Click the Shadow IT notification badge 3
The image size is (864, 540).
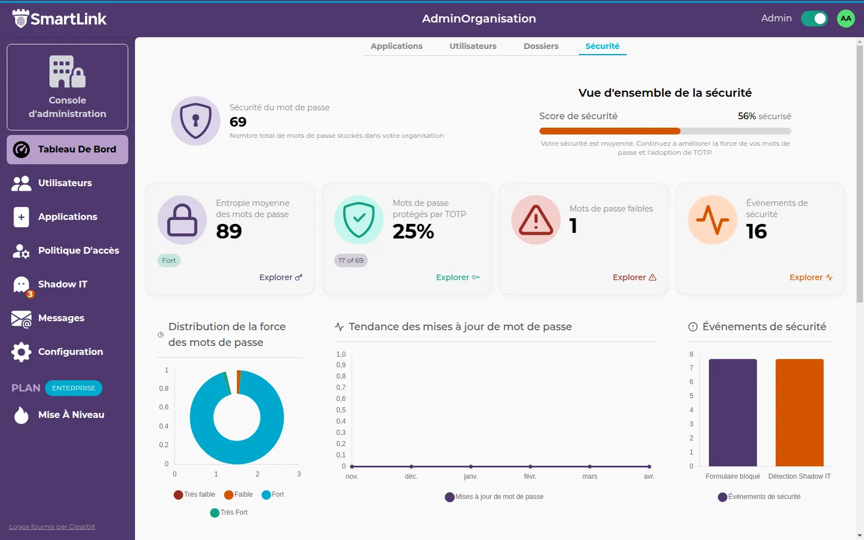coord(30,294)
